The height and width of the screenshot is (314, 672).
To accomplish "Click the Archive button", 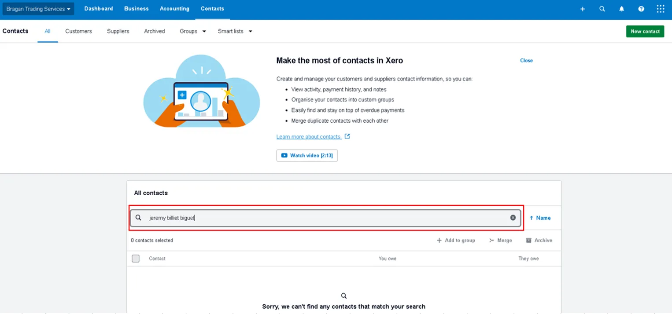I will (x=539, y=241).
